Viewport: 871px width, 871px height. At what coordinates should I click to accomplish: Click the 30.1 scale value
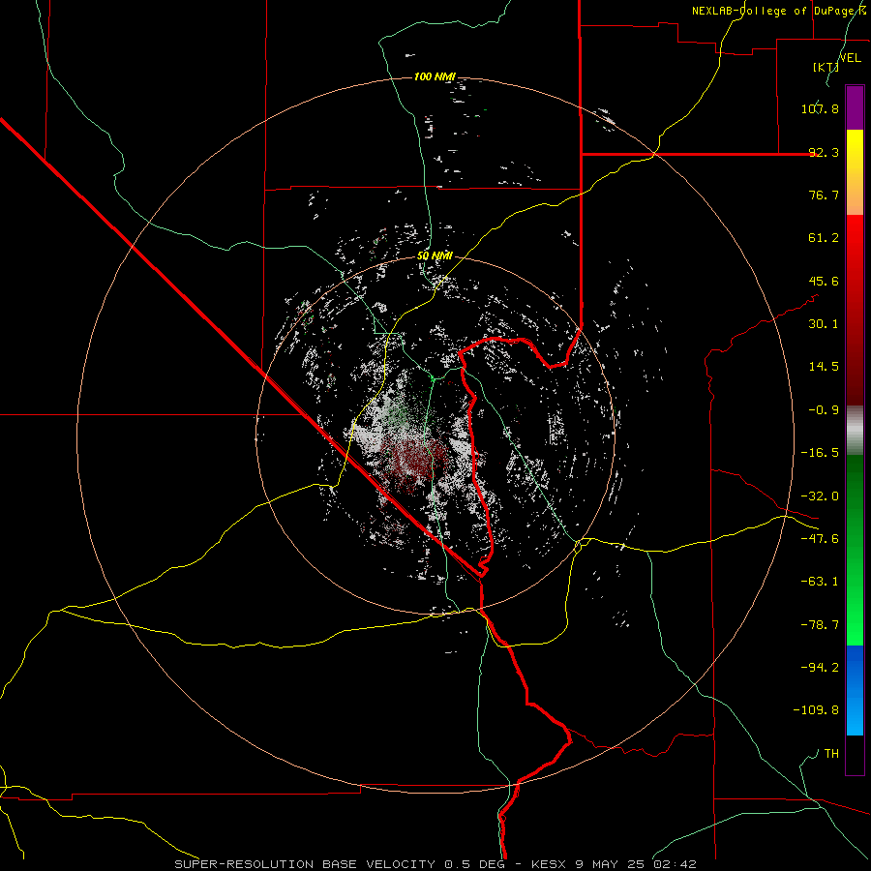coord(824,324)
